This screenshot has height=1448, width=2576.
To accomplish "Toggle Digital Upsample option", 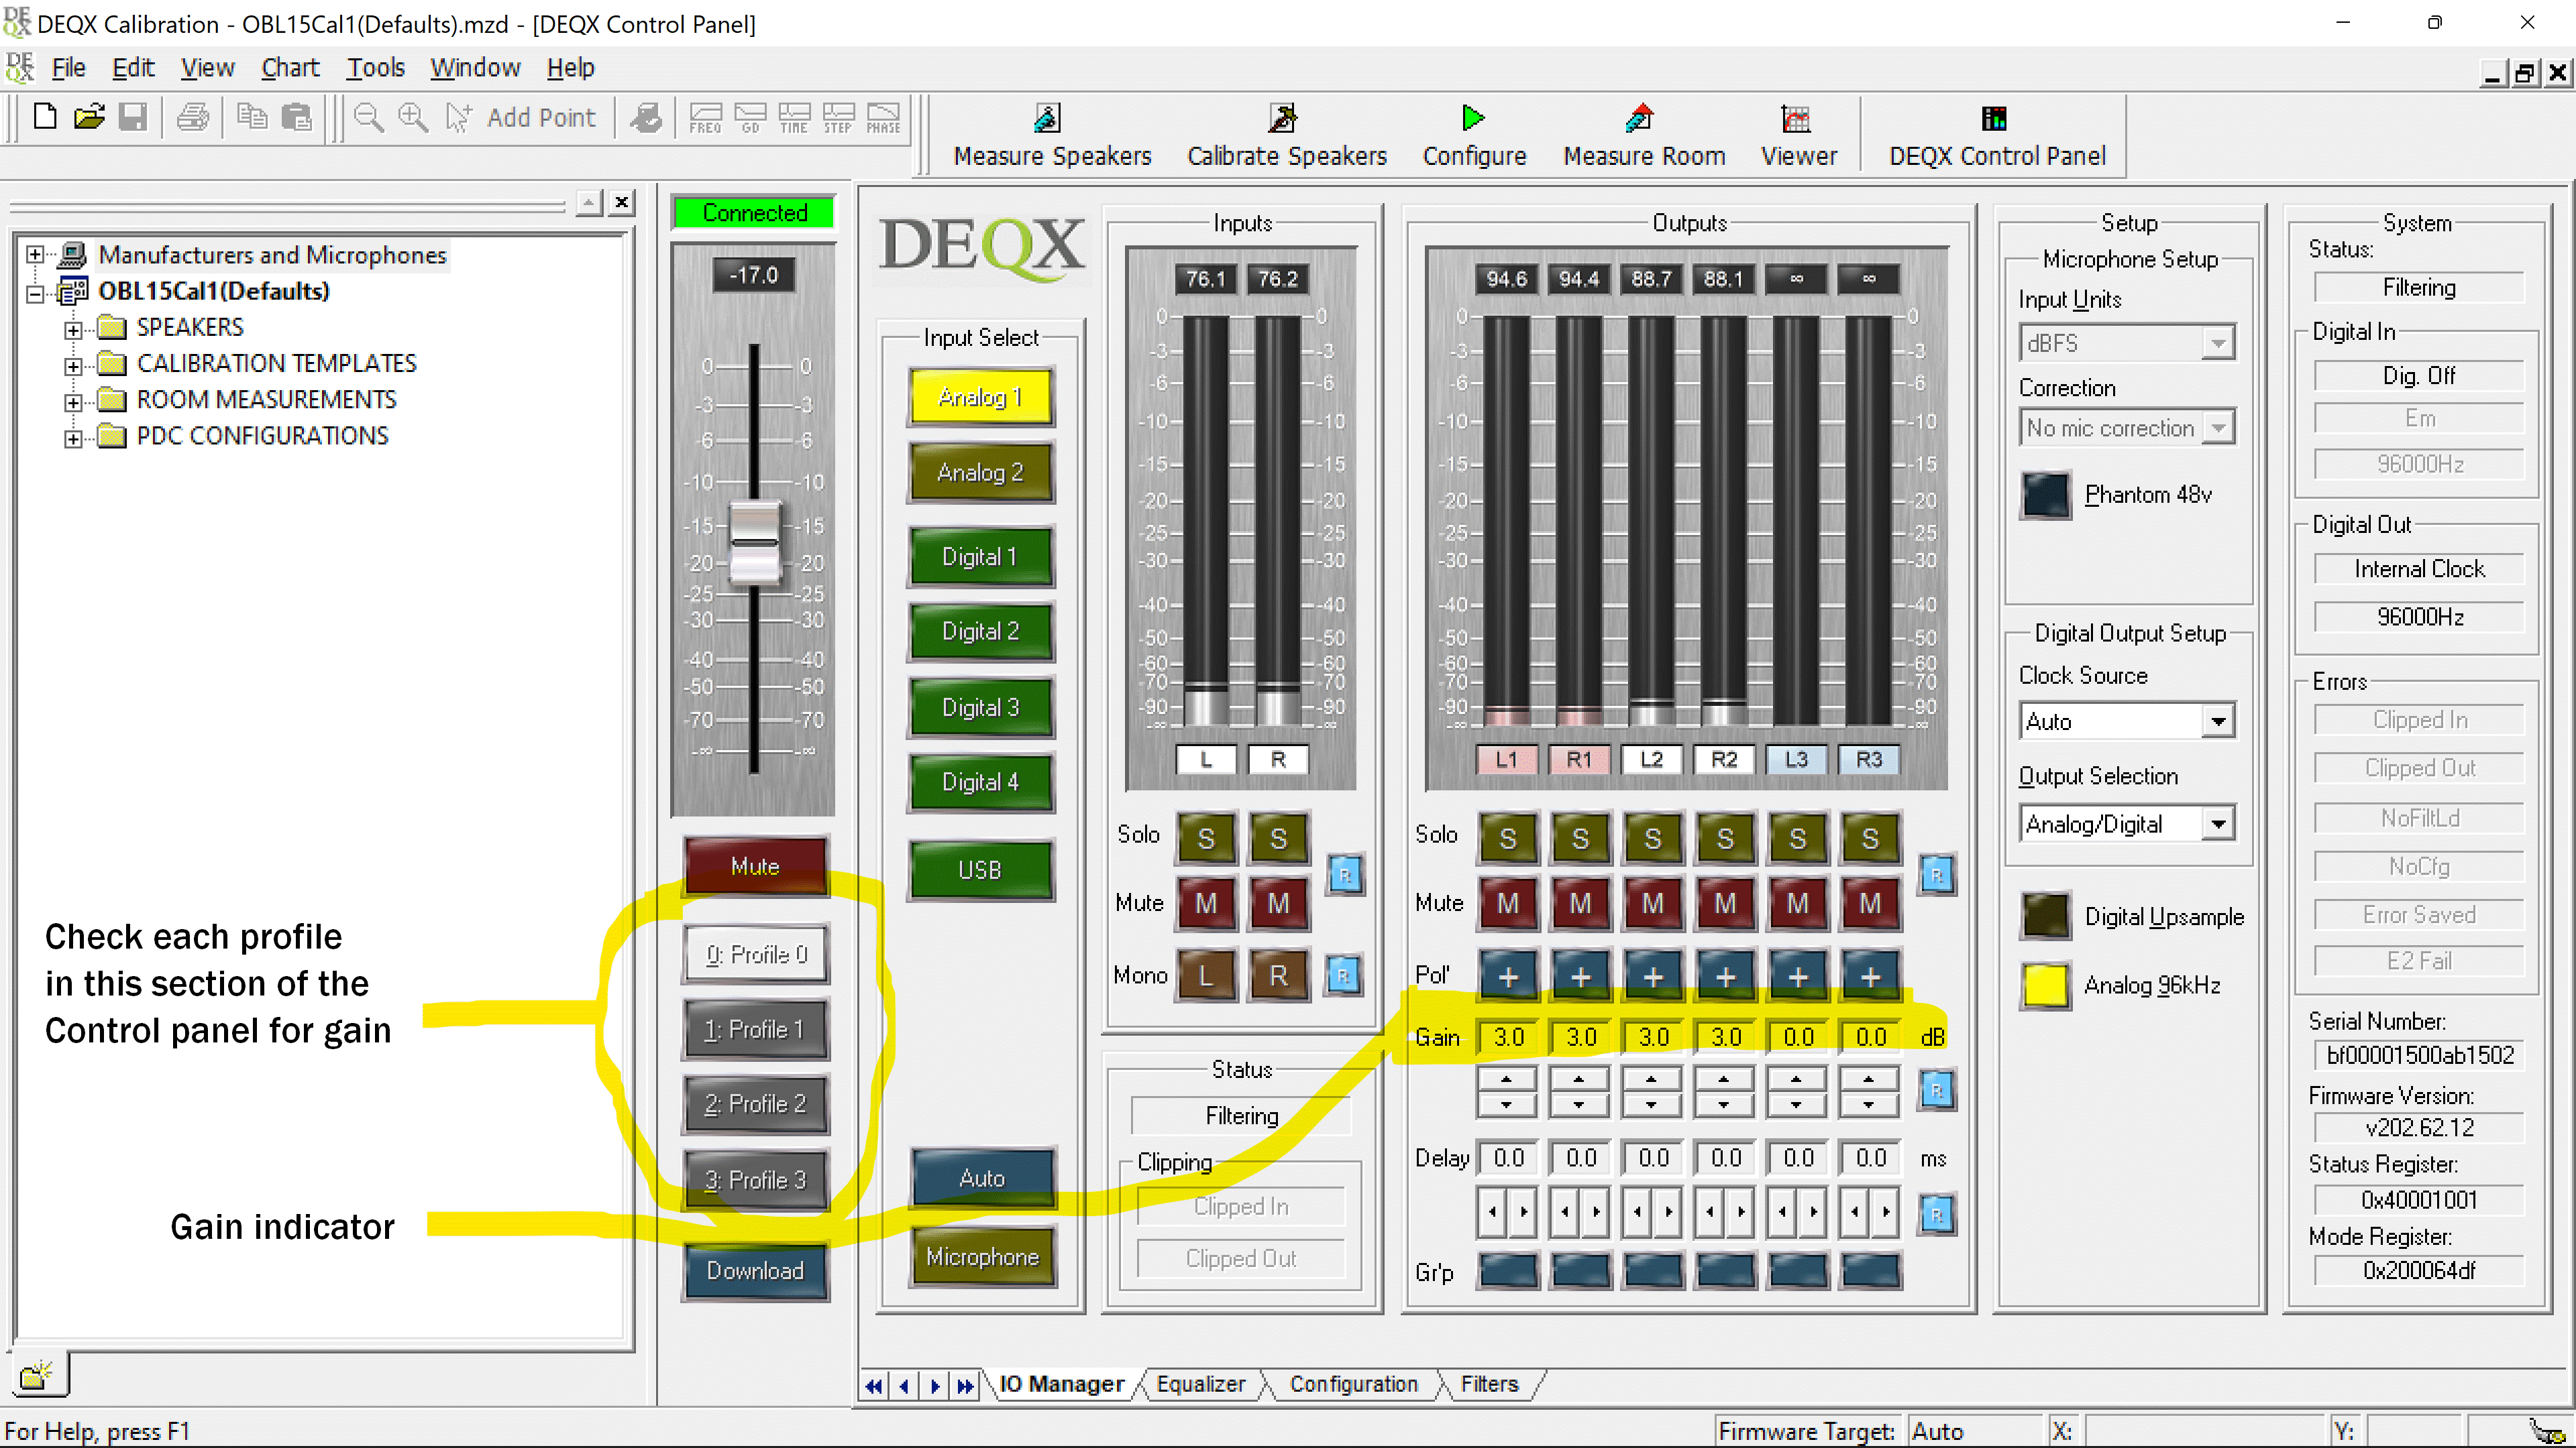I will [x=2045, y=916].
